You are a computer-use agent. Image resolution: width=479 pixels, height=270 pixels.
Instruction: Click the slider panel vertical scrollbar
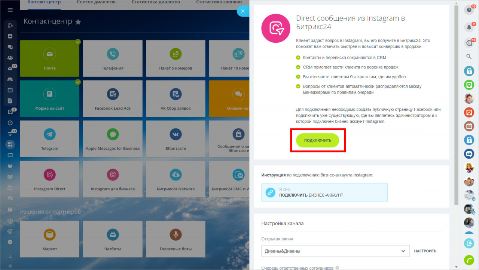click(x=456, y=105)
